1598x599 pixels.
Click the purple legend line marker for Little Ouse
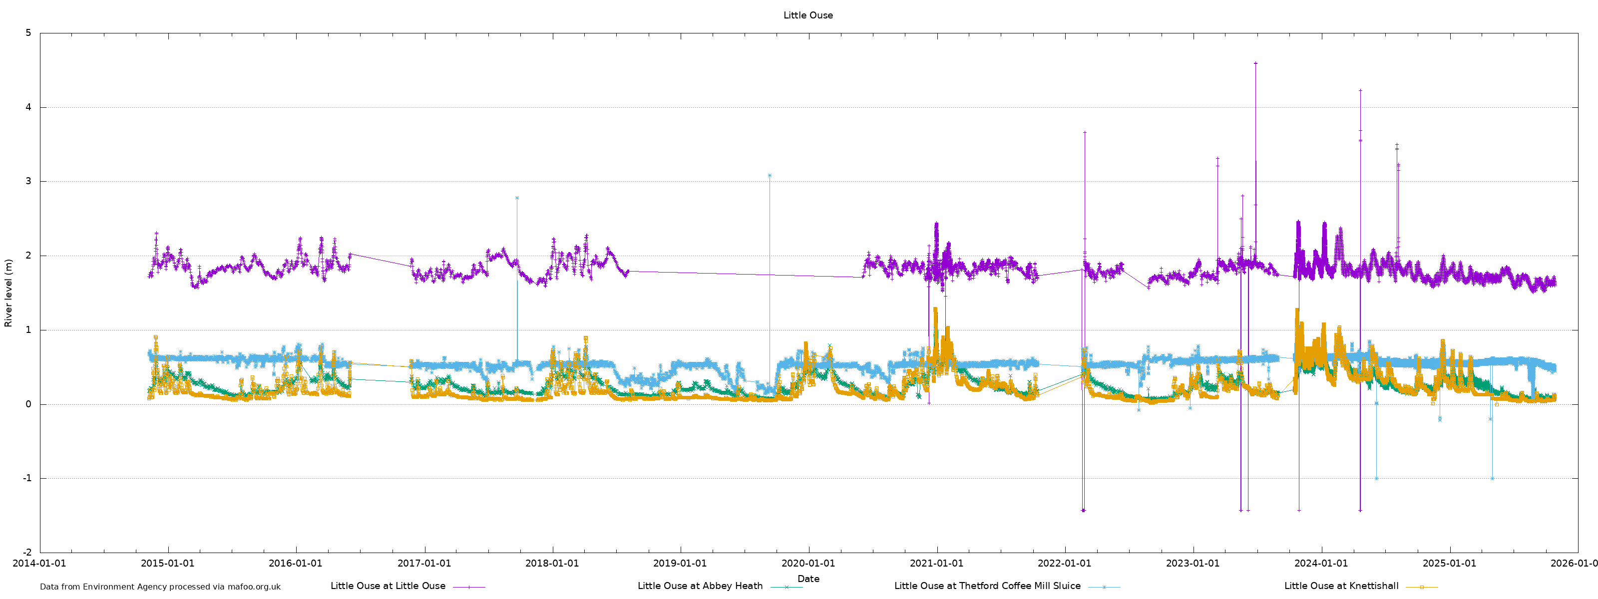(x=469, y=587)
